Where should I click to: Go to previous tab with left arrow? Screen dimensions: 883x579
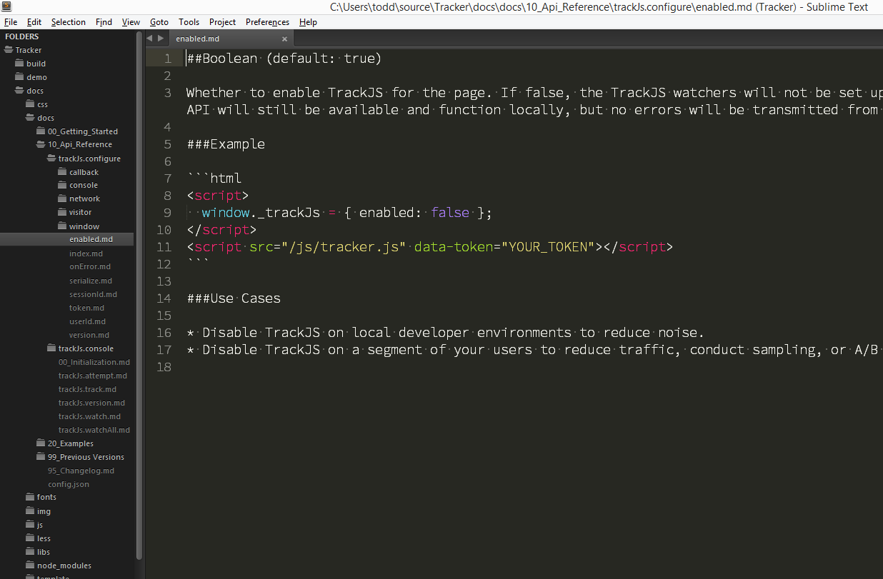[x=151, y=39]
